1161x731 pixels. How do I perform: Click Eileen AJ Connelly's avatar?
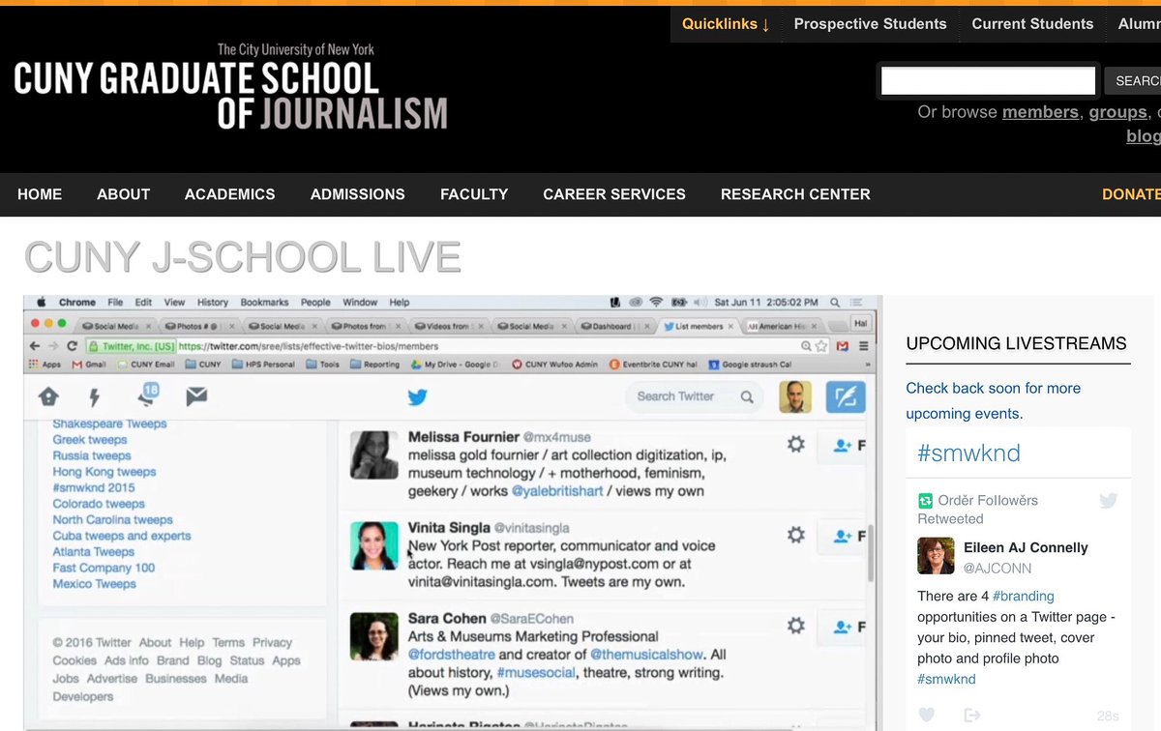click(936, 556)
